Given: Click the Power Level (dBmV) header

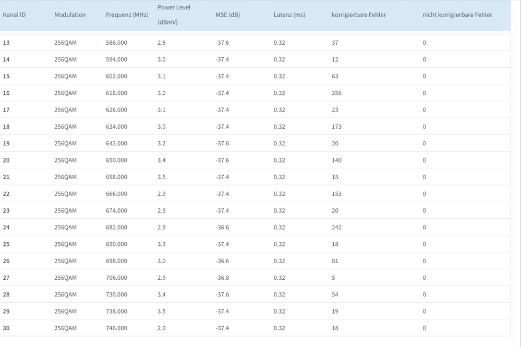Looking at the screenshot, I should click(174, 15).
